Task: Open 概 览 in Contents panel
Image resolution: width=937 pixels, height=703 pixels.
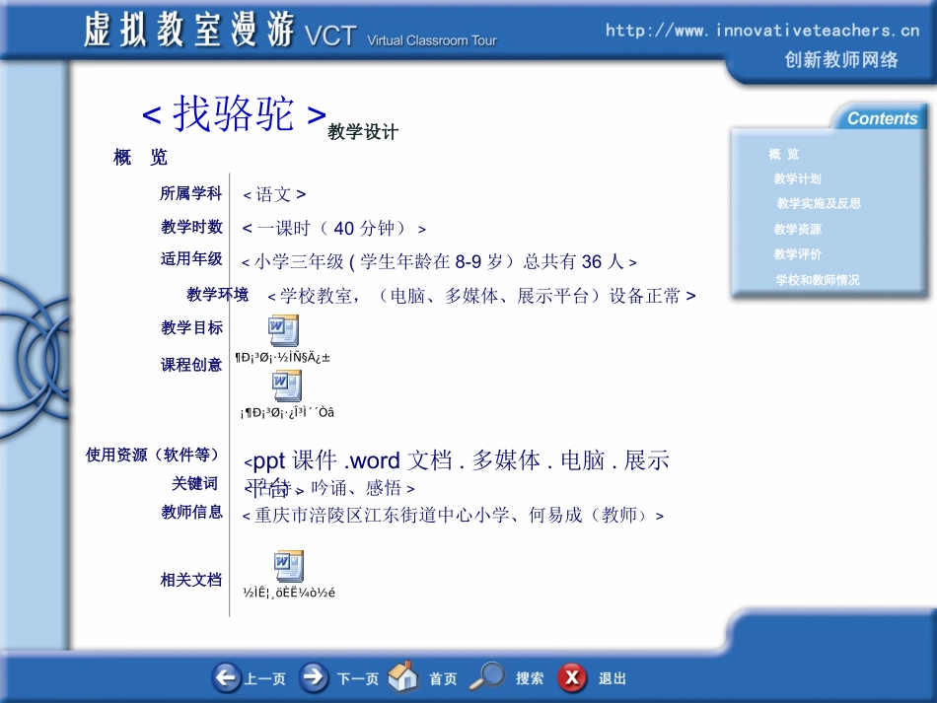Action: pyautogui.click(x=783, y=154)
